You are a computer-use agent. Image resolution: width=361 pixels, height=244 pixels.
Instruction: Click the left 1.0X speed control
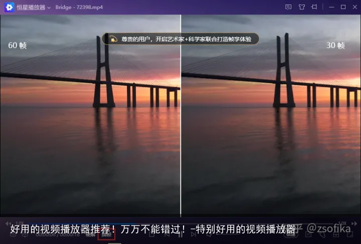click(x=19, y=223)
